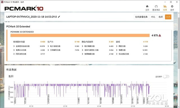Click the red warning triangle beside 4 875
The width and height of the screenshot is (180, 108).
(x=160, y=35)
